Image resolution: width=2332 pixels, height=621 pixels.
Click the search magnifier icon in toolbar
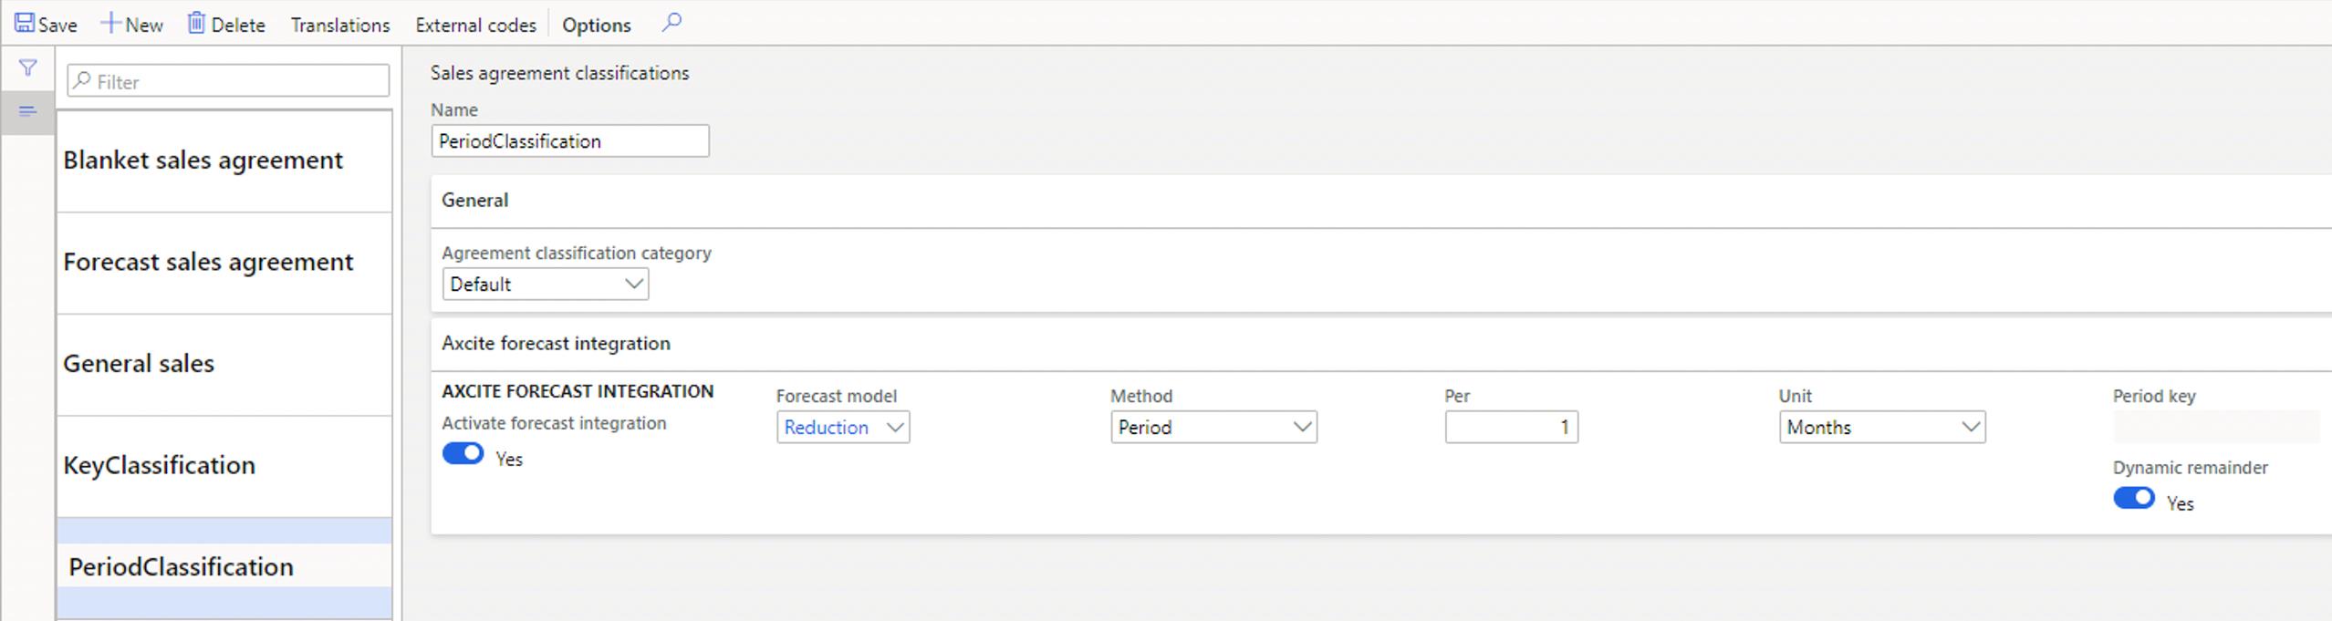pyautogui.click(x=671, y=23)
